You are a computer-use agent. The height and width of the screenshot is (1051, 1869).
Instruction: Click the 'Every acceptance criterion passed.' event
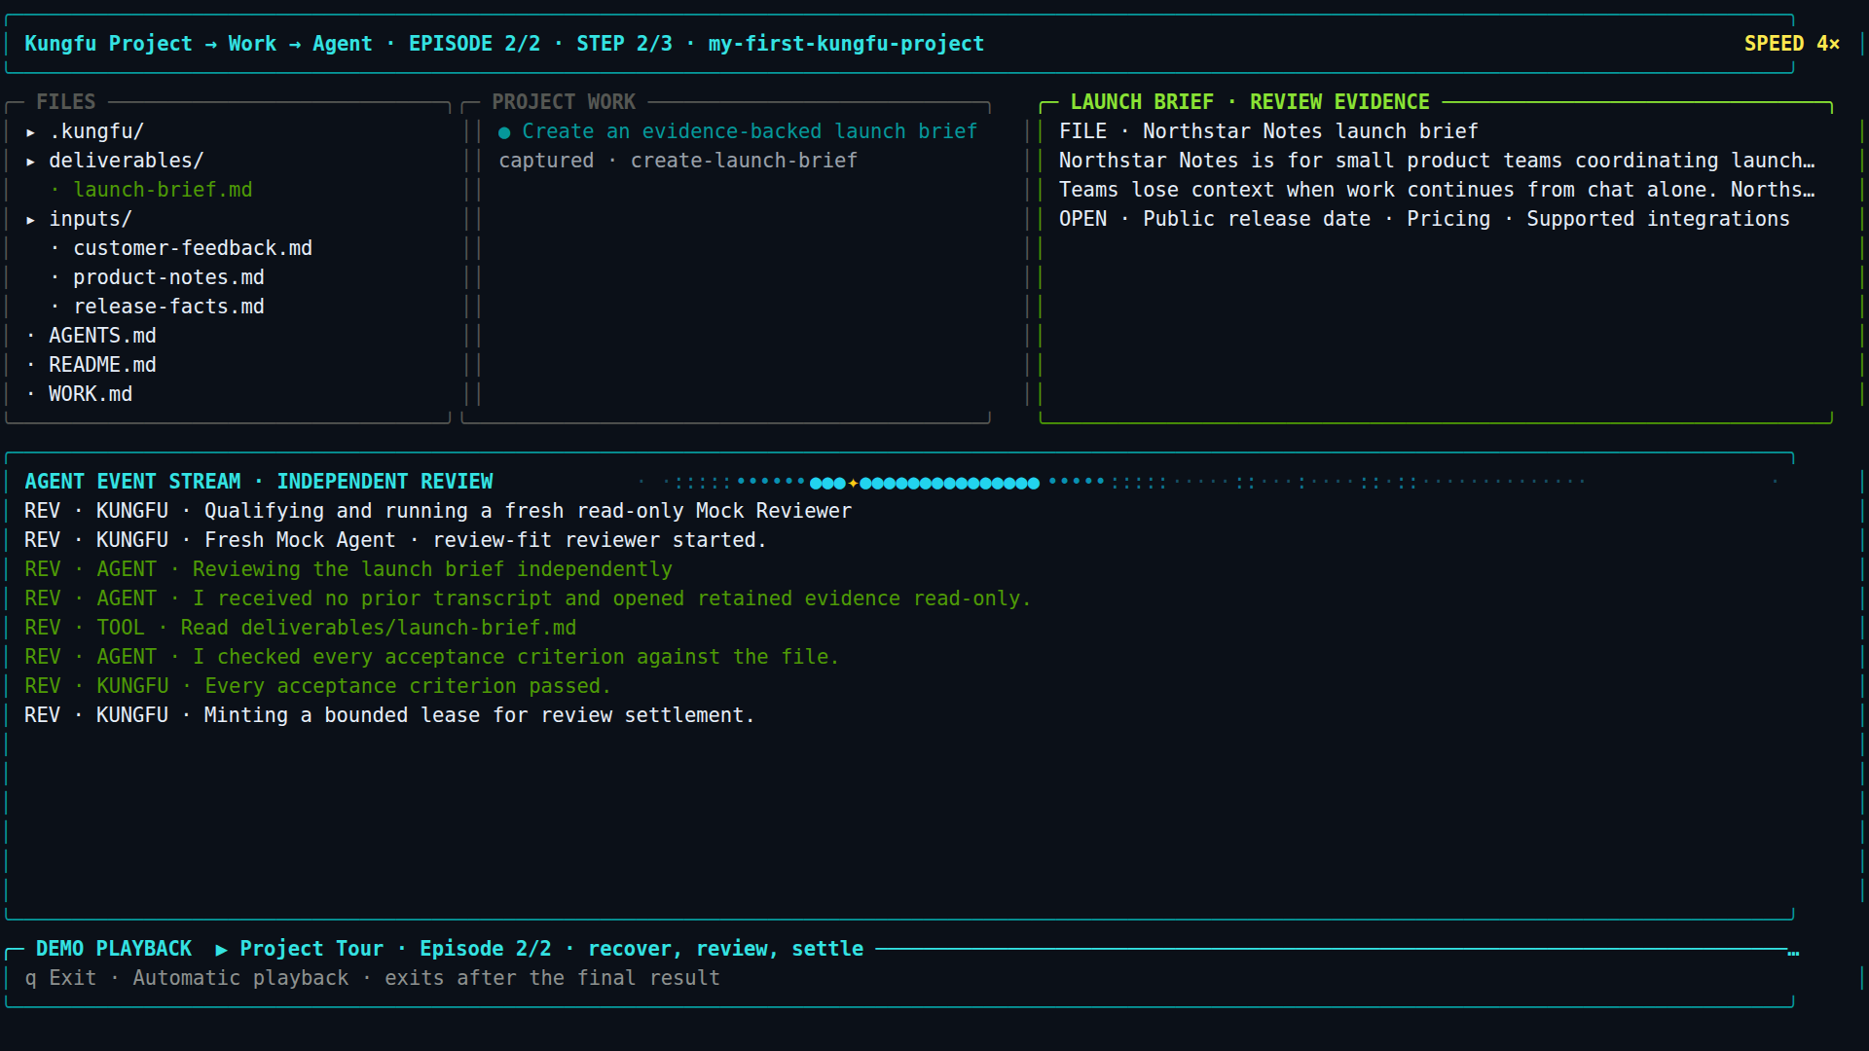pyautogui.click(x=317, y=686)
